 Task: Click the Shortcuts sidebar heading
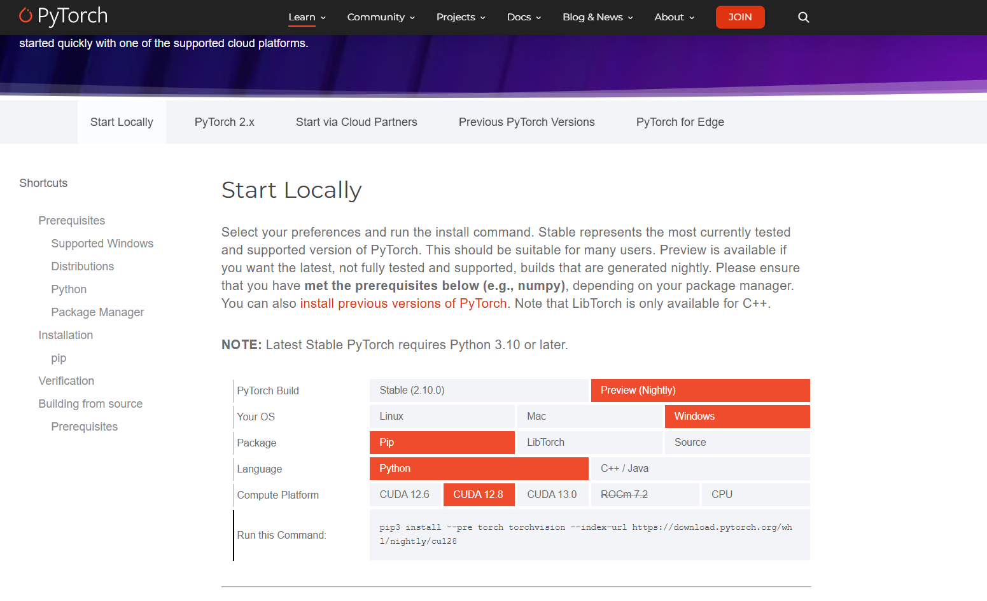tap(43, 183)
